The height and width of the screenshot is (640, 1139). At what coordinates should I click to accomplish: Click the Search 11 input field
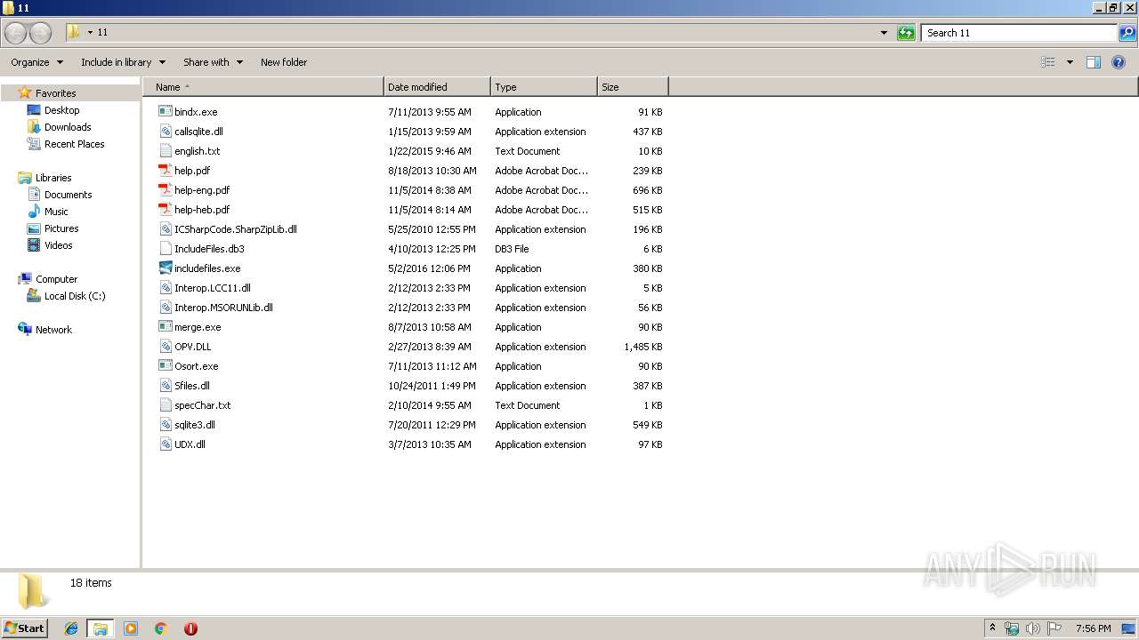[x=1019, y=33]
